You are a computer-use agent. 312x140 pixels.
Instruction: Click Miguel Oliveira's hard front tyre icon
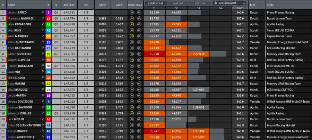(x=131, y=60)
